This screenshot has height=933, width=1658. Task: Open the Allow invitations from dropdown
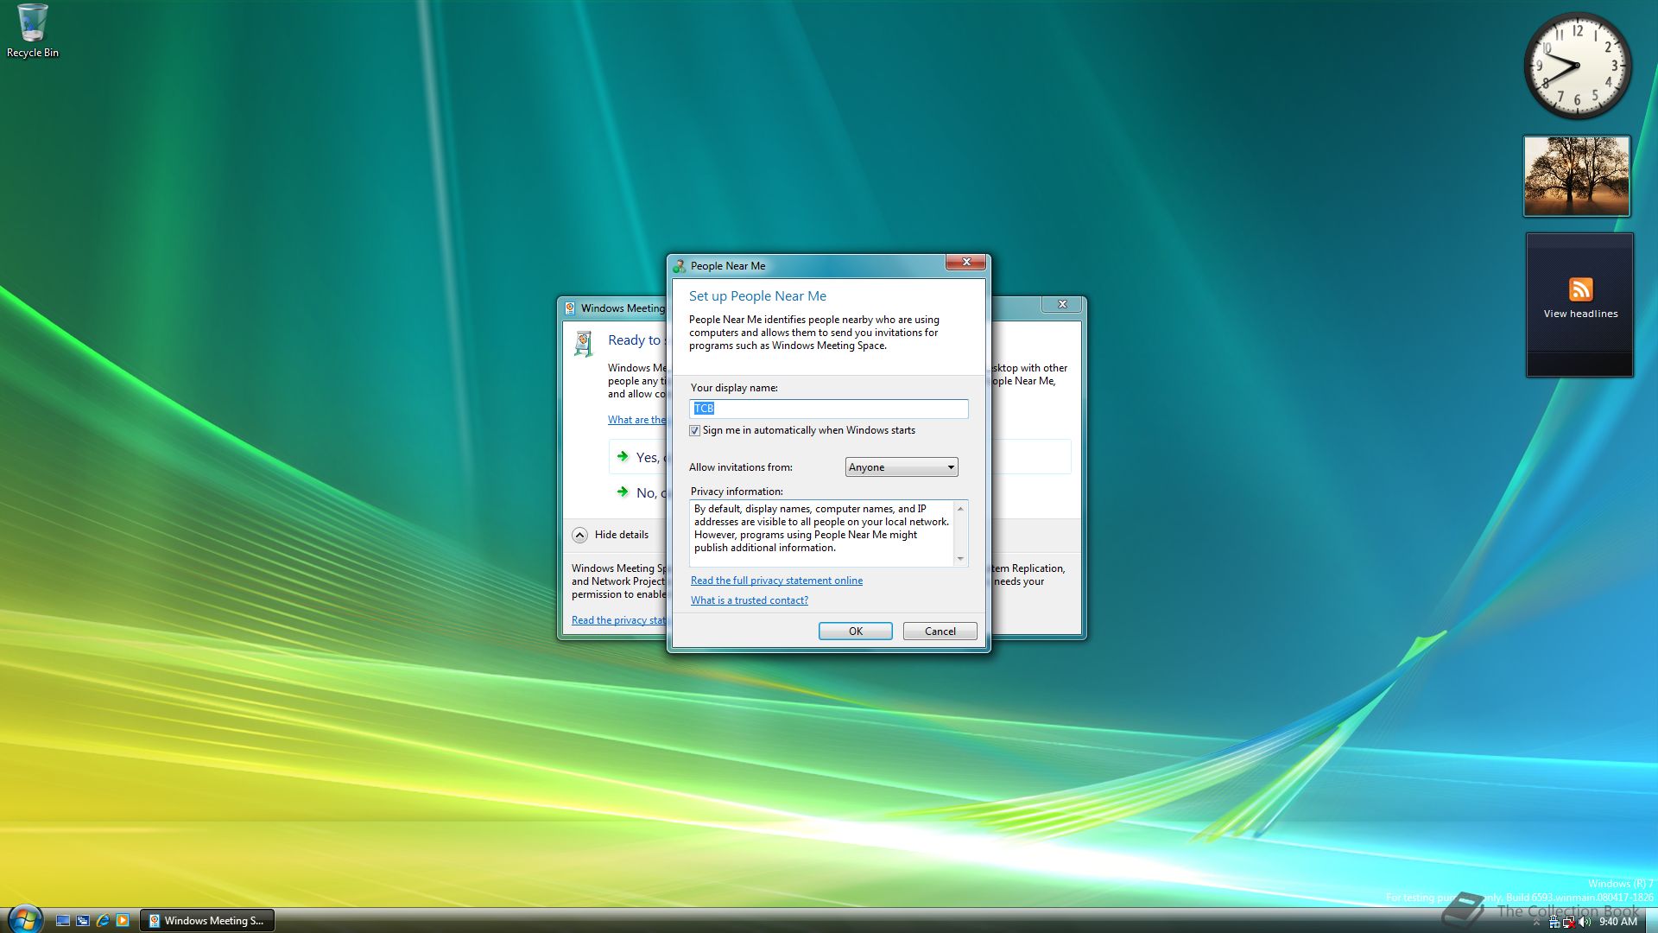pos(901,467)
